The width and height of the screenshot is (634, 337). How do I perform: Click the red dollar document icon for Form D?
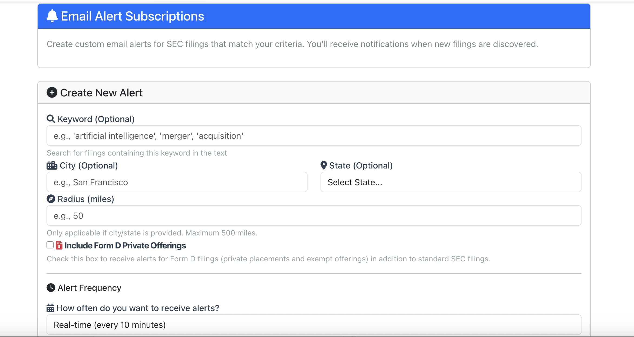[x=59, y=245]
